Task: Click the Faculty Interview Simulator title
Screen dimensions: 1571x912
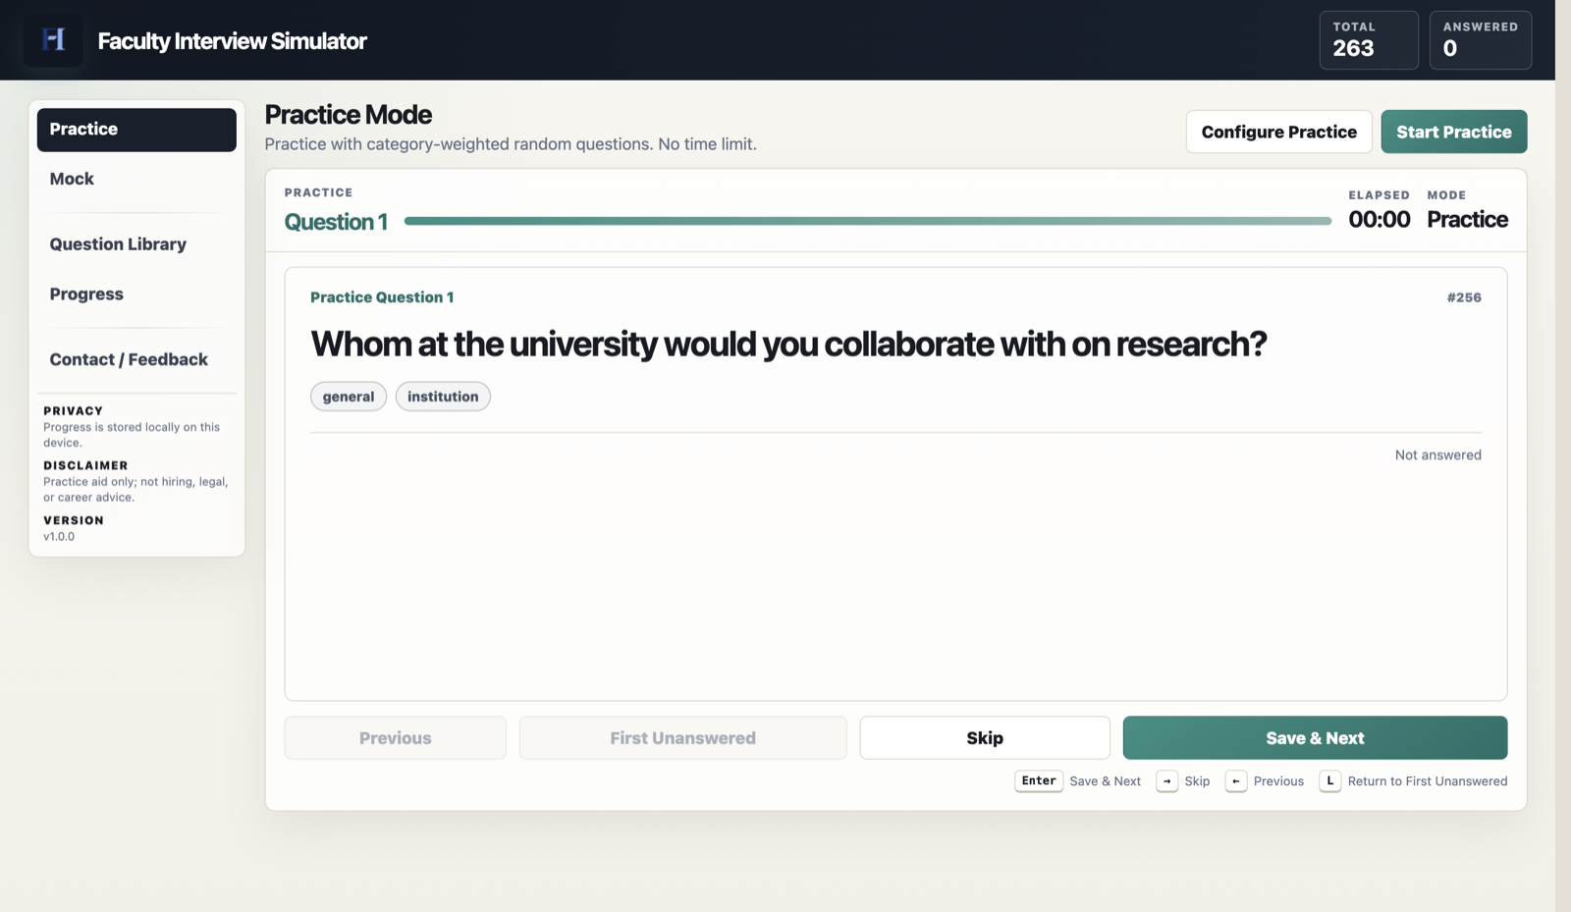Action: [x=233, y=41]
